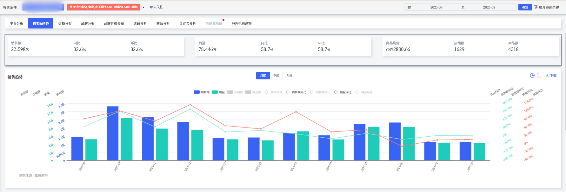This screenshot has height=192, width=566.
Task: Select 月度 time granularity
Action: [263, 76]
